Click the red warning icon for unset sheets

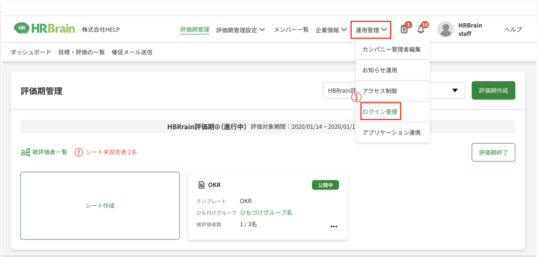tap(79, 152)
